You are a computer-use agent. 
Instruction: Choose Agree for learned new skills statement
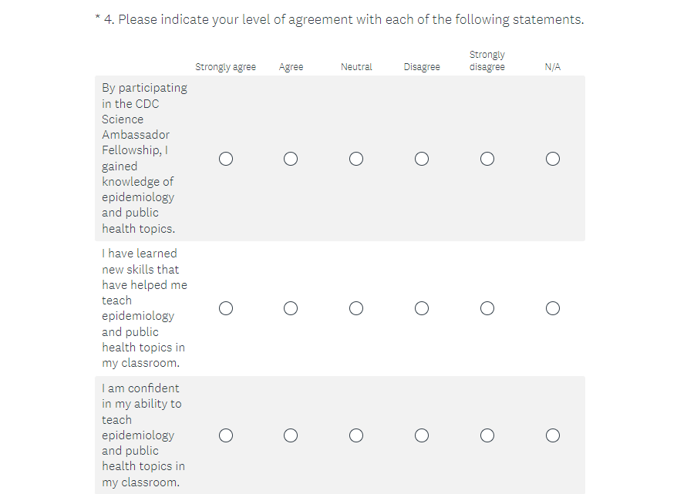coord(291,308)
